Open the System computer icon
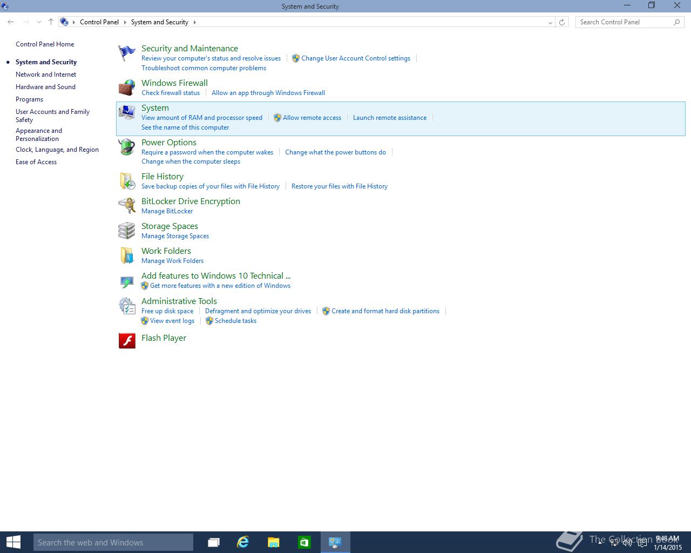Image resolution: width=691 pixels, height=553 pixels. coord(127,112)
